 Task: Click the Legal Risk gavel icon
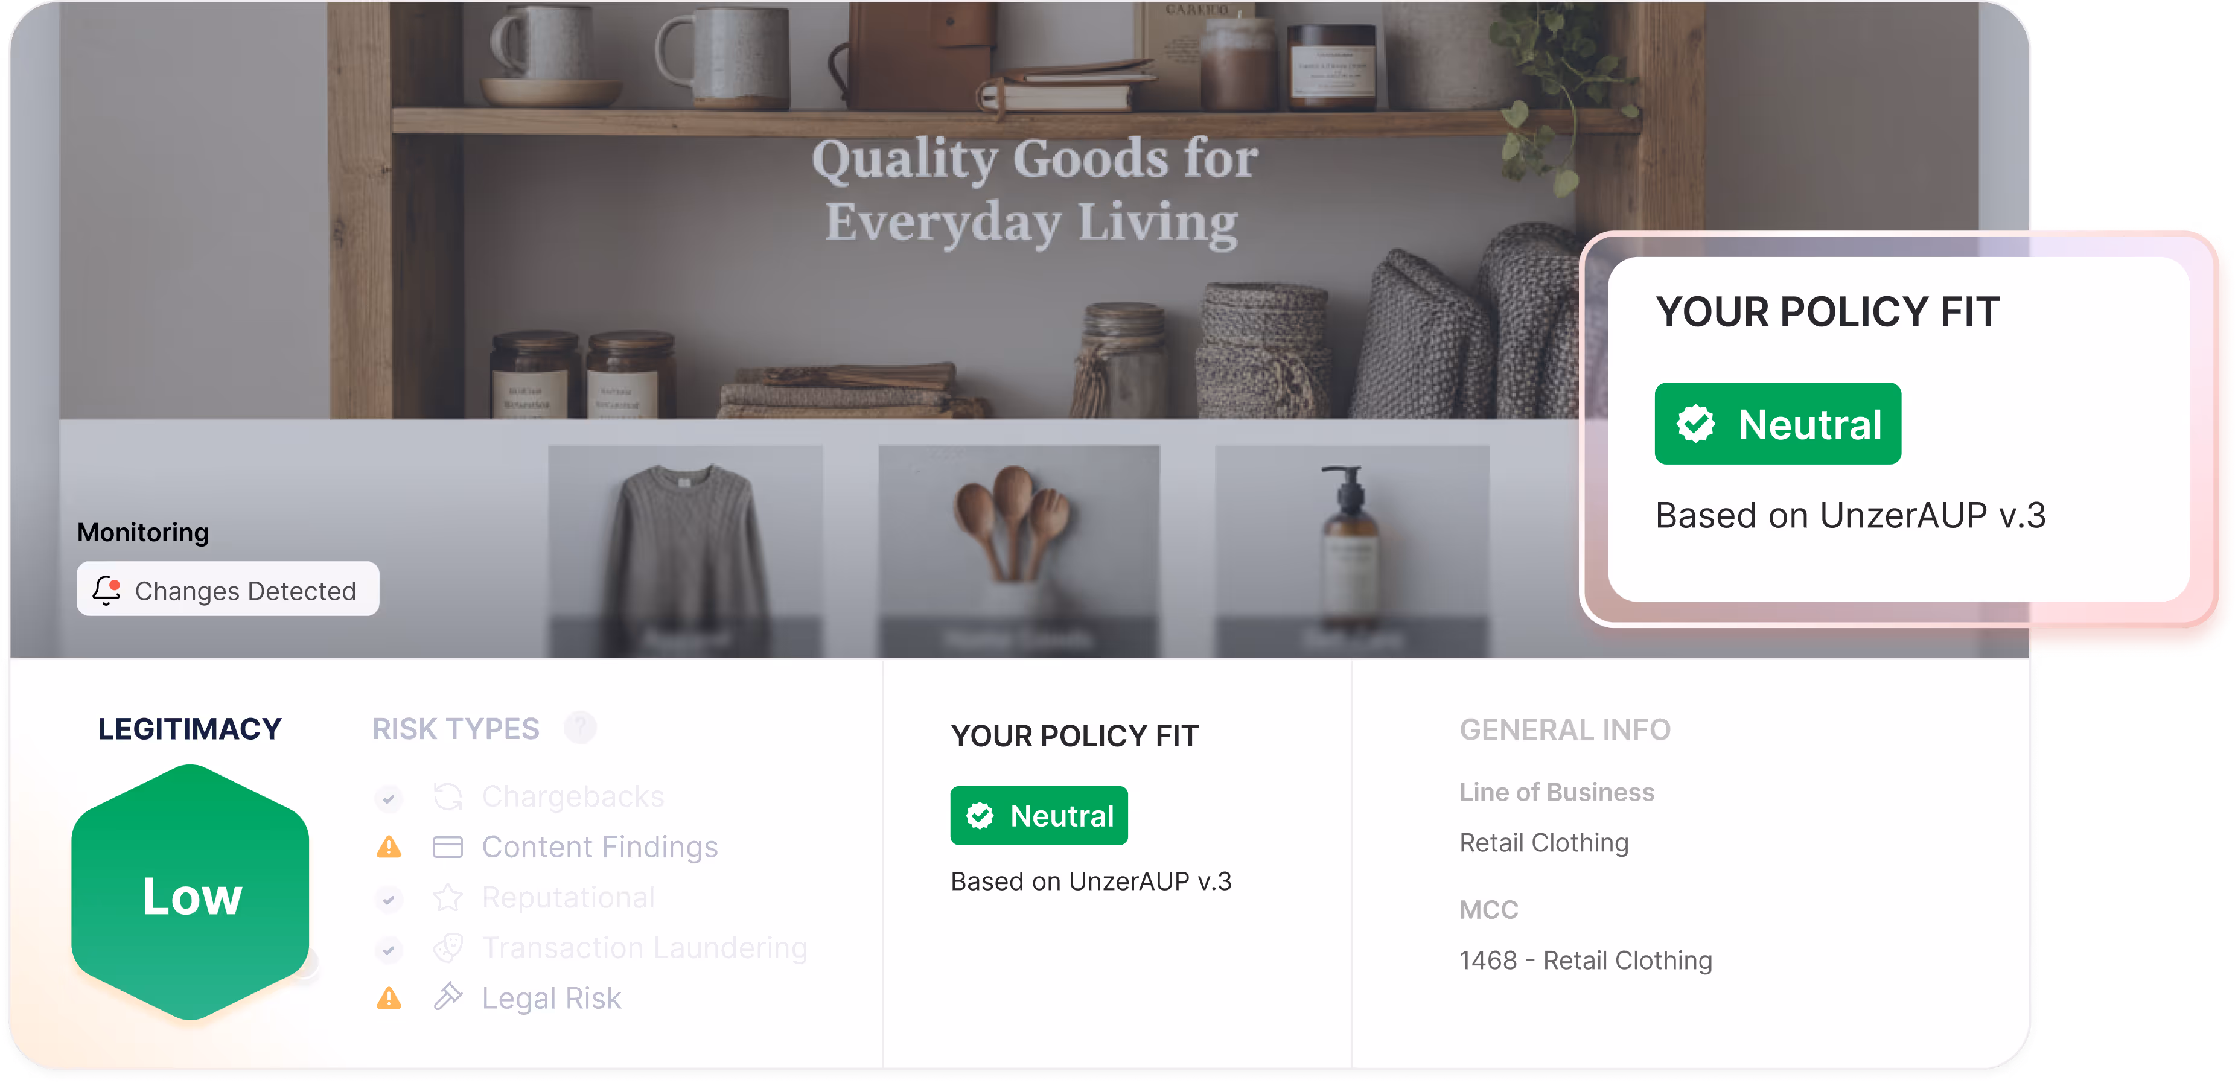447,997
